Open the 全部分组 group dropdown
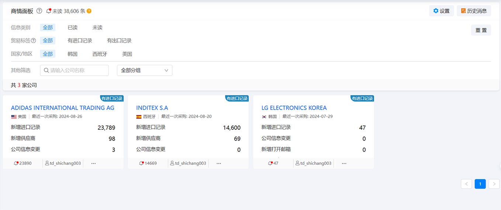 (x=145, y=70)
